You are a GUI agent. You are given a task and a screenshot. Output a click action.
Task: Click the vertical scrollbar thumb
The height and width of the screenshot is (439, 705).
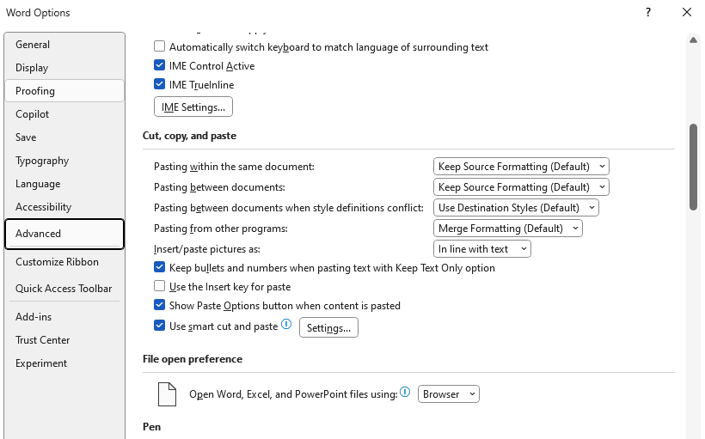(693, 167)
